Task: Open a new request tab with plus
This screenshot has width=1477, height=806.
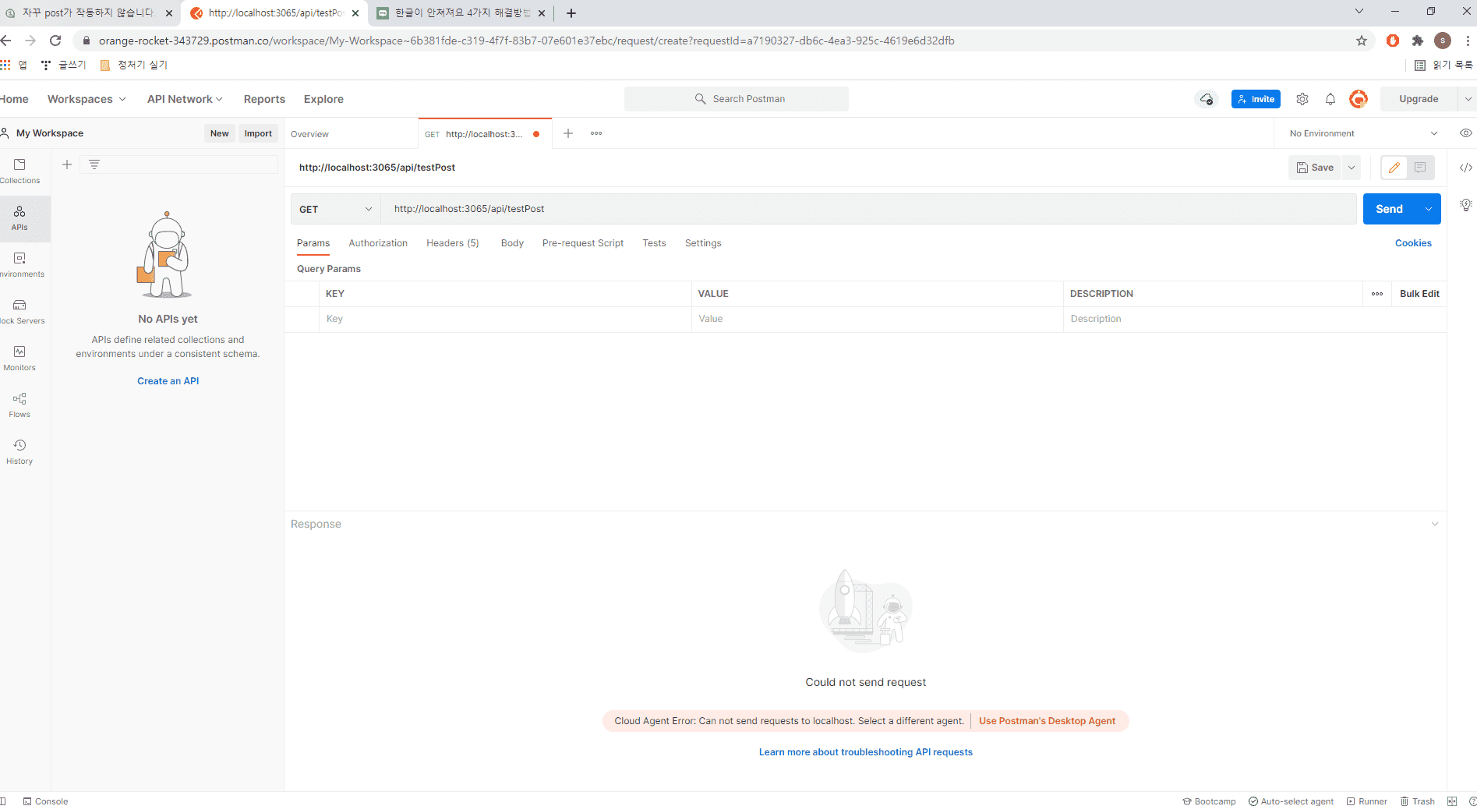Action: [568, 133]
